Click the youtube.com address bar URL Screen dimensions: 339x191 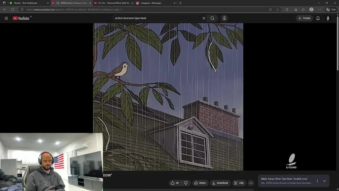click(x=74, y=10)
